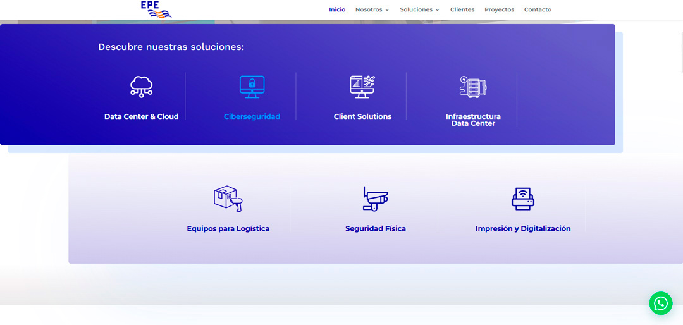Image resolution: width=683 pixels, height=325 pixels.
Task: Expand the Nosotros dropdown menu
Action: point(372,9)
